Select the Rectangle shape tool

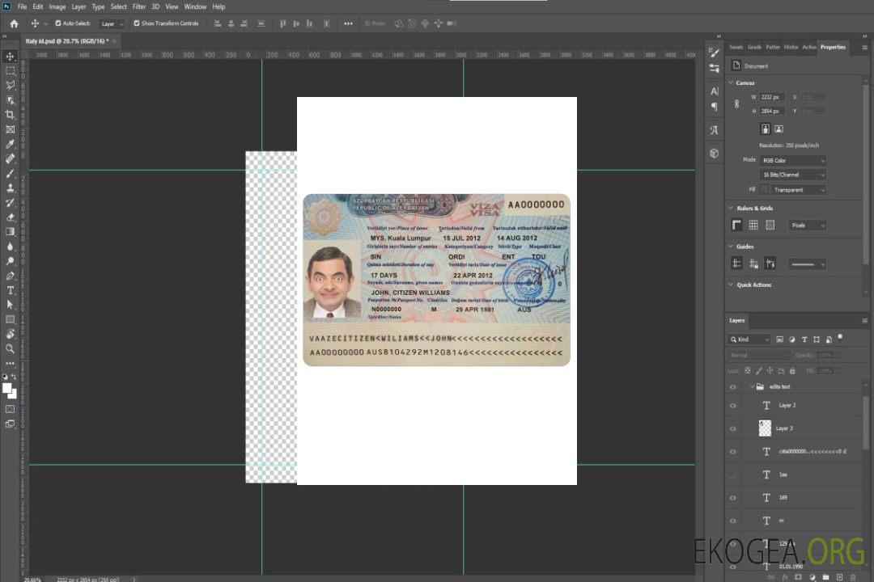(10, 319)
